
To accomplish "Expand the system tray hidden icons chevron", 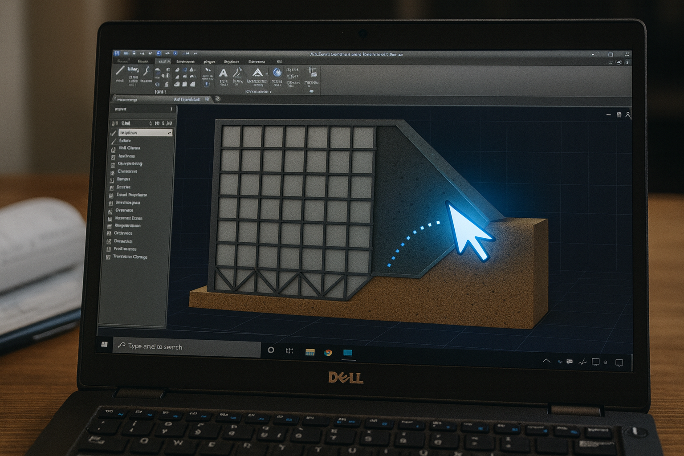I will [546, 361].
